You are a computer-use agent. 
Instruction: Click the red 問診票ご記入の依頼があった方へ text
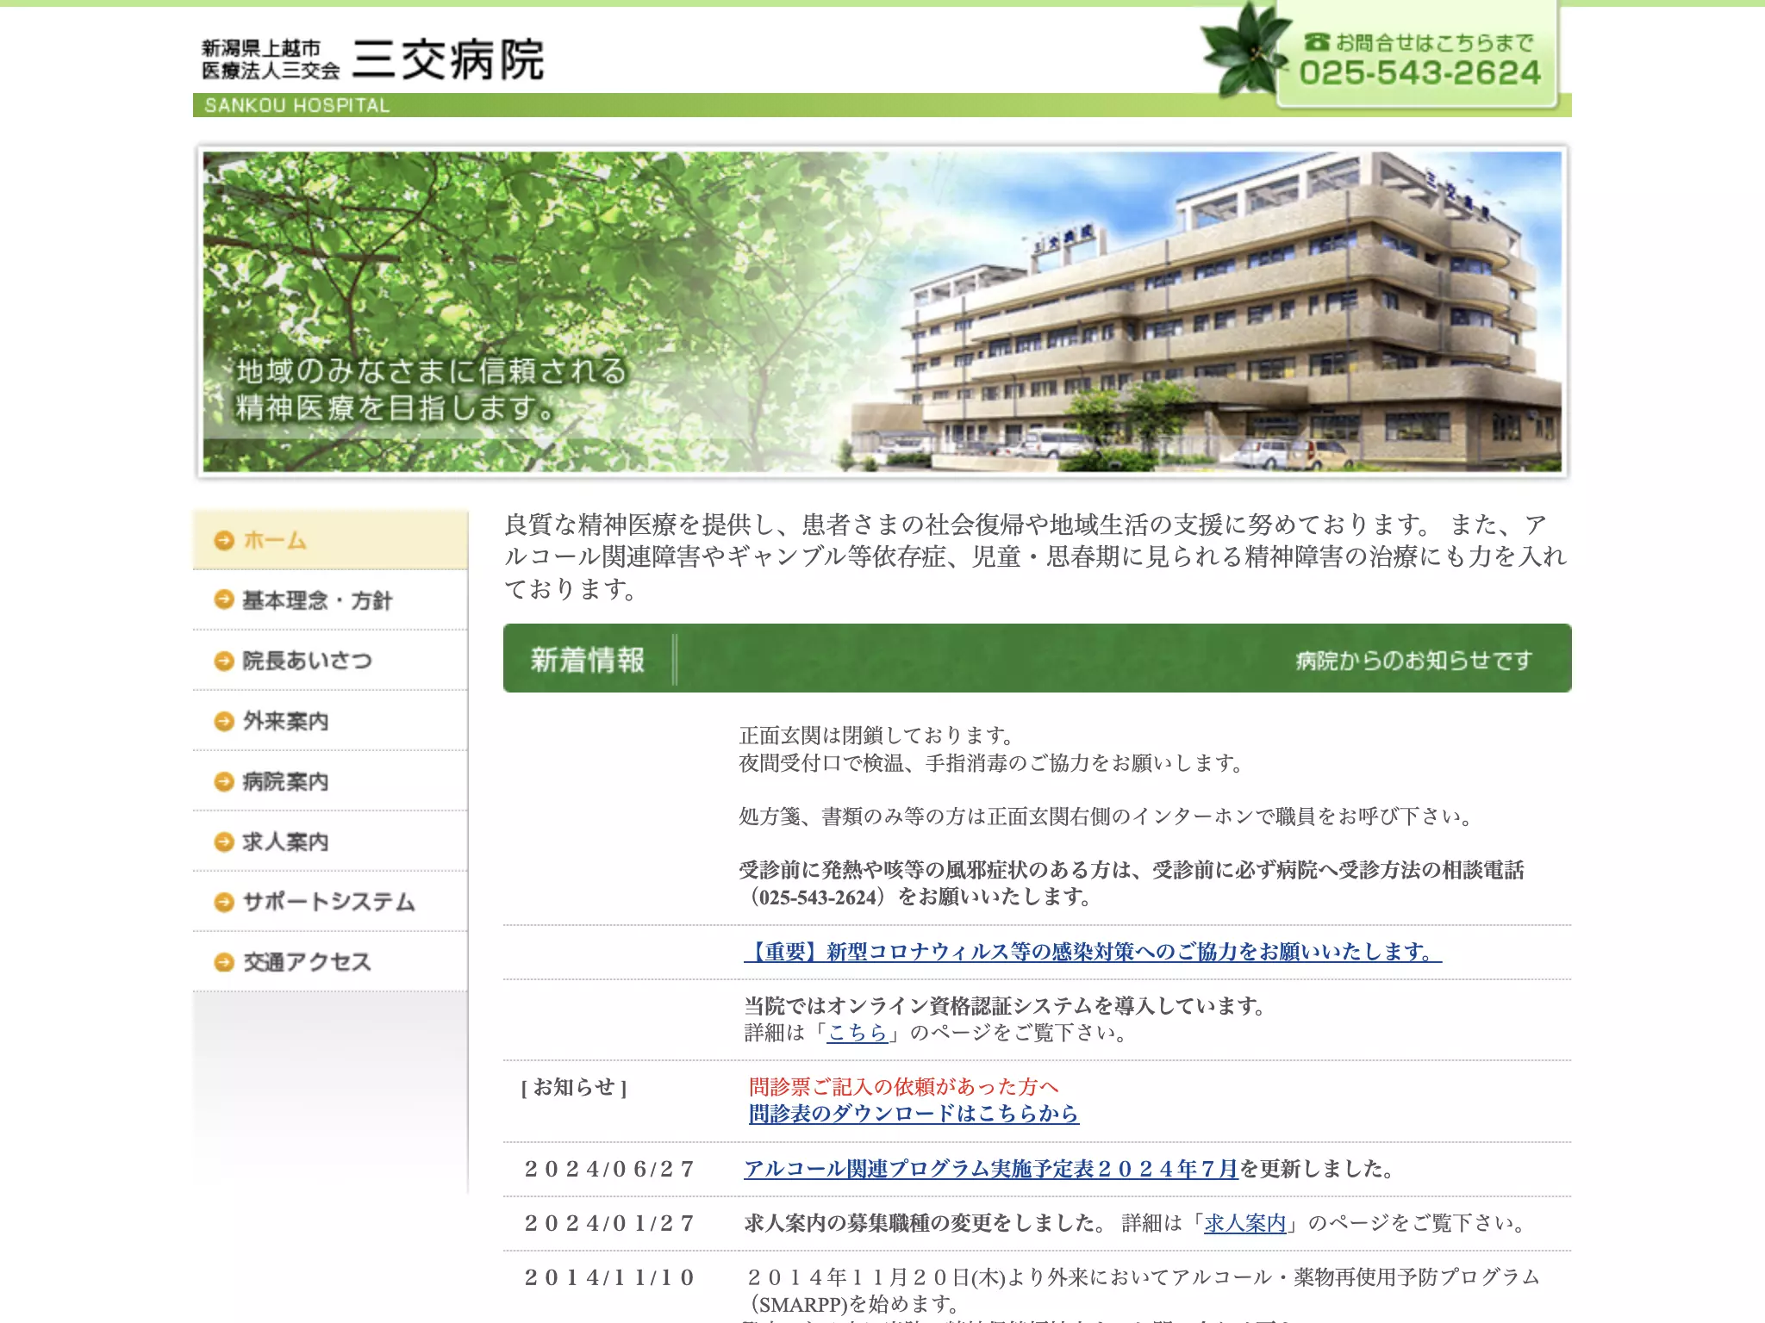click(903, 1087)
